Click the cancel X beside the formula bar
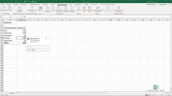Screen dimensions: 172x96 coord(14,17)
